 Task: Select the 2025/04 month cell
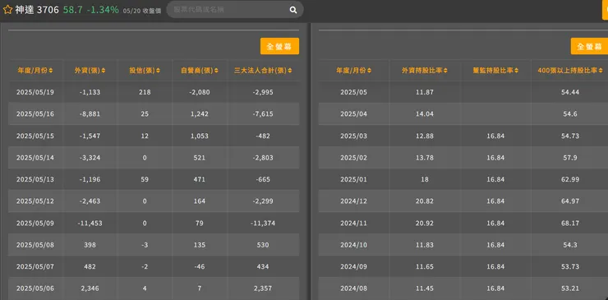point(353,114)
